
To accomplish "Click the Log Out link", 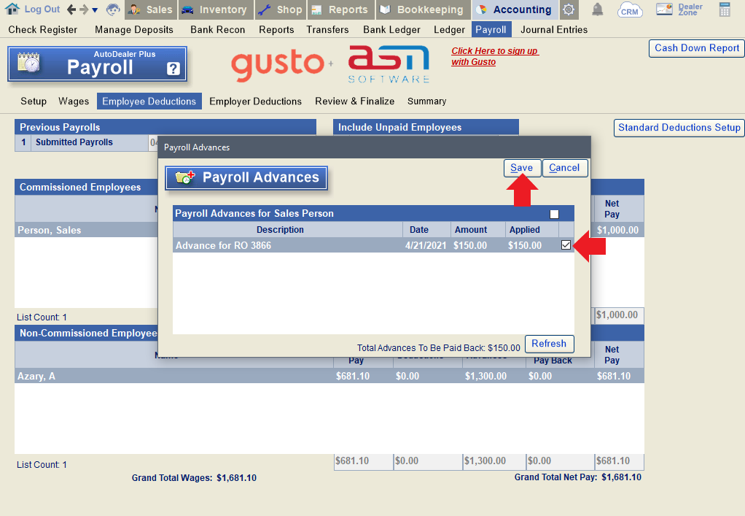I will pos(42,9).
